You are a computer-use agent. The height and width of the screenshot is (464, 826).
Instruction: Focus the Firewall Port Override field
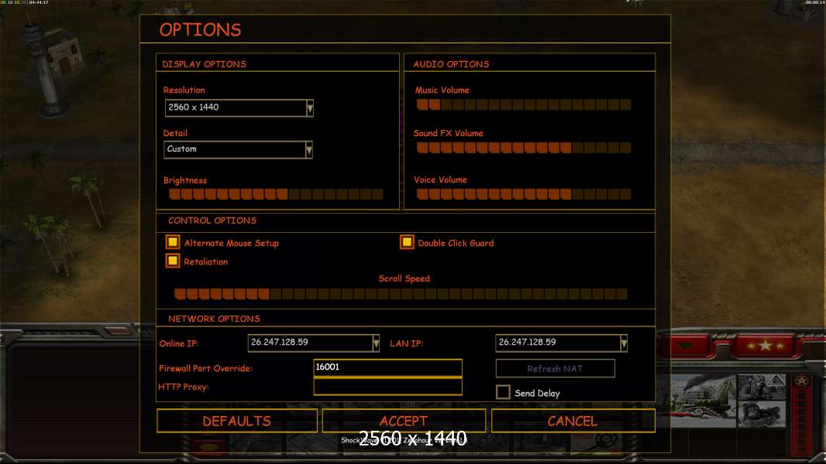[387, 367]
